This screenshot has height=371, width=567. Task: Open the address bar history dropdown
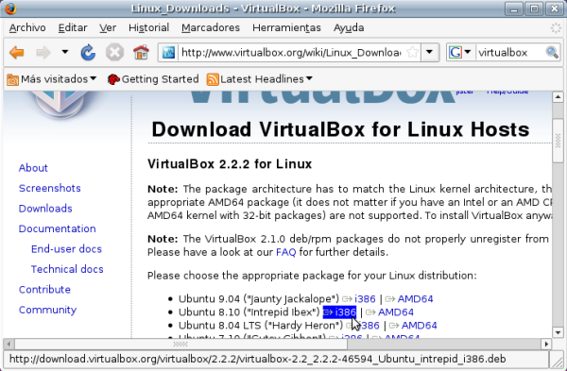430,53
